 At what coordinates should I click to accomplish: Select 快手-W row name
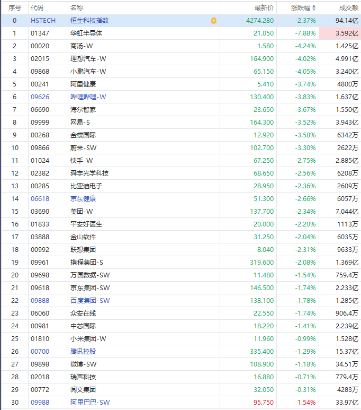tap(82, 161)
